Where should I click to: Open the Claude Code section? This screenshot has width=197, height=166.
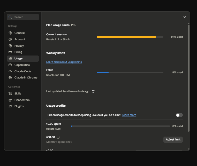point(23,72)
